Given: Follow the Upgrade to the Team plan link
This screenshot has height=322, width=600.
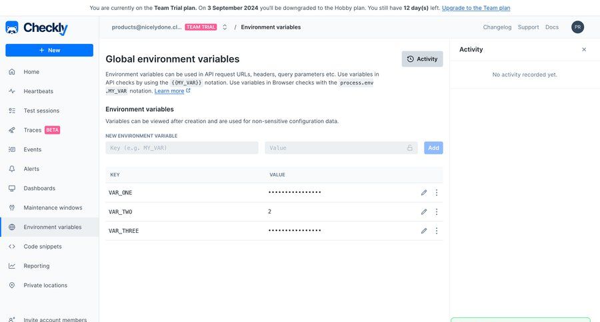Looking at the screenshot, I should point(476,7).
